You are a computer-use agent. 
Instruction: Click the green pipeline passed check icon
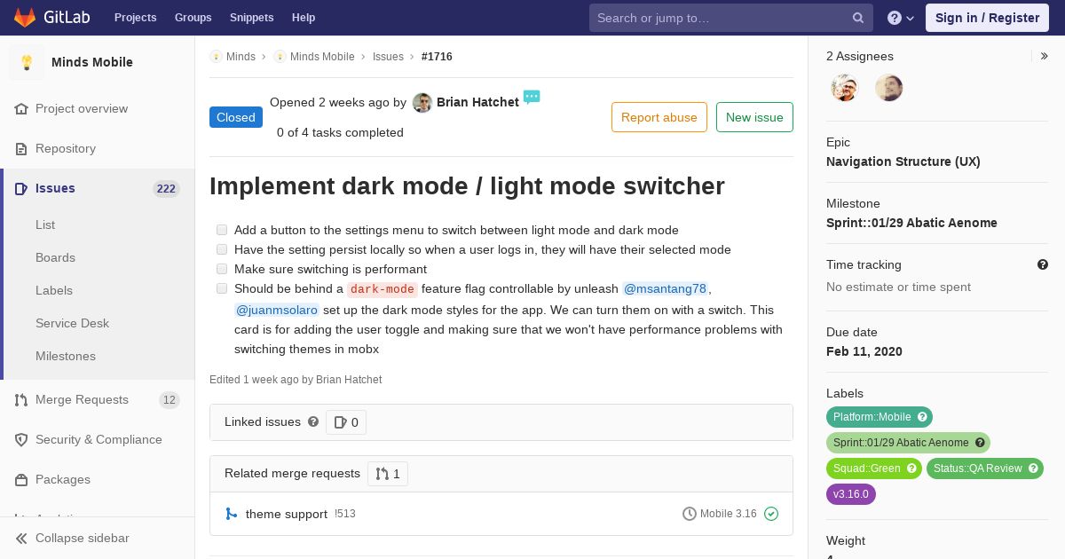(771, 514)
